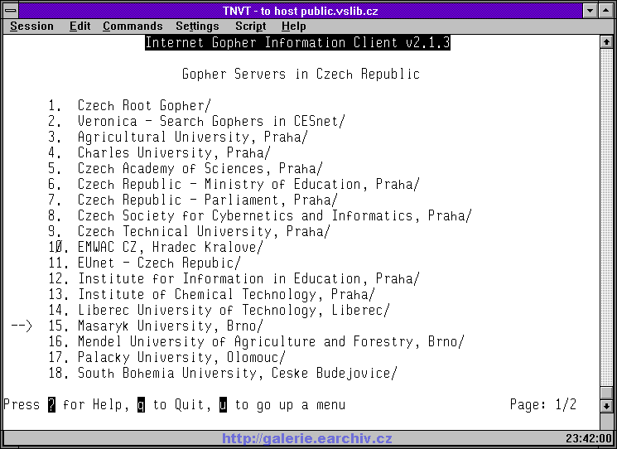Click the 23:42:00 clock in status bar
The width and height of the screenshot is (617, 449).
[589, 438]
